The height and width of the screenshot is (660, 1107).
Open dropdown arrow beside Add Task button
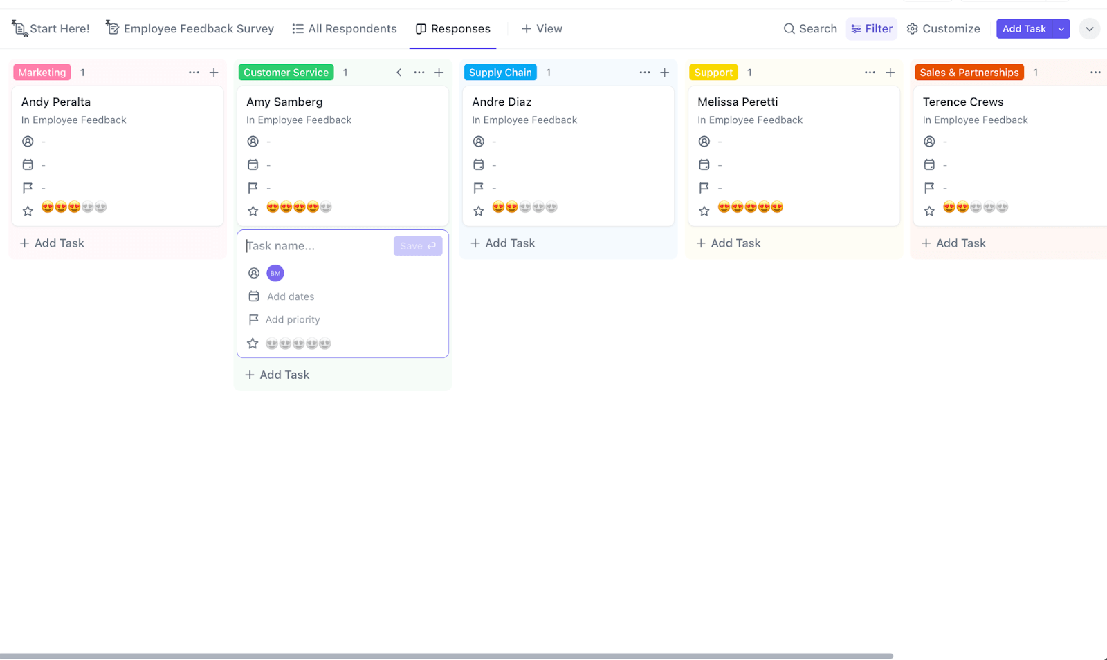point(1061,28)
